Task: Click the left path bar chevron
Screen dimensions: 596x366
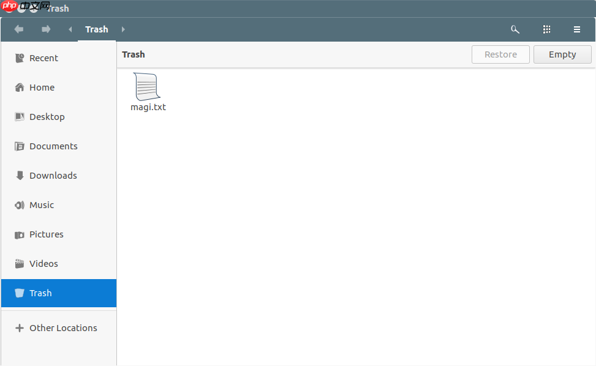Action: (70, 29)
